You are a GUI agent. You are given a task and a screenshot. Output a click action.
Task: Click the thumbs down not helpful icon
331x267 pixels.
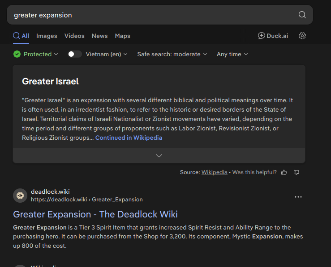point(297,172)
